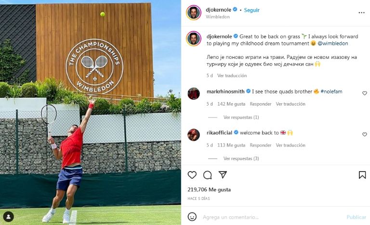The height and width of the screenshot is (225, 370).
Task: Click the djokernole profile avatar in header
Action: pos(194,13)
